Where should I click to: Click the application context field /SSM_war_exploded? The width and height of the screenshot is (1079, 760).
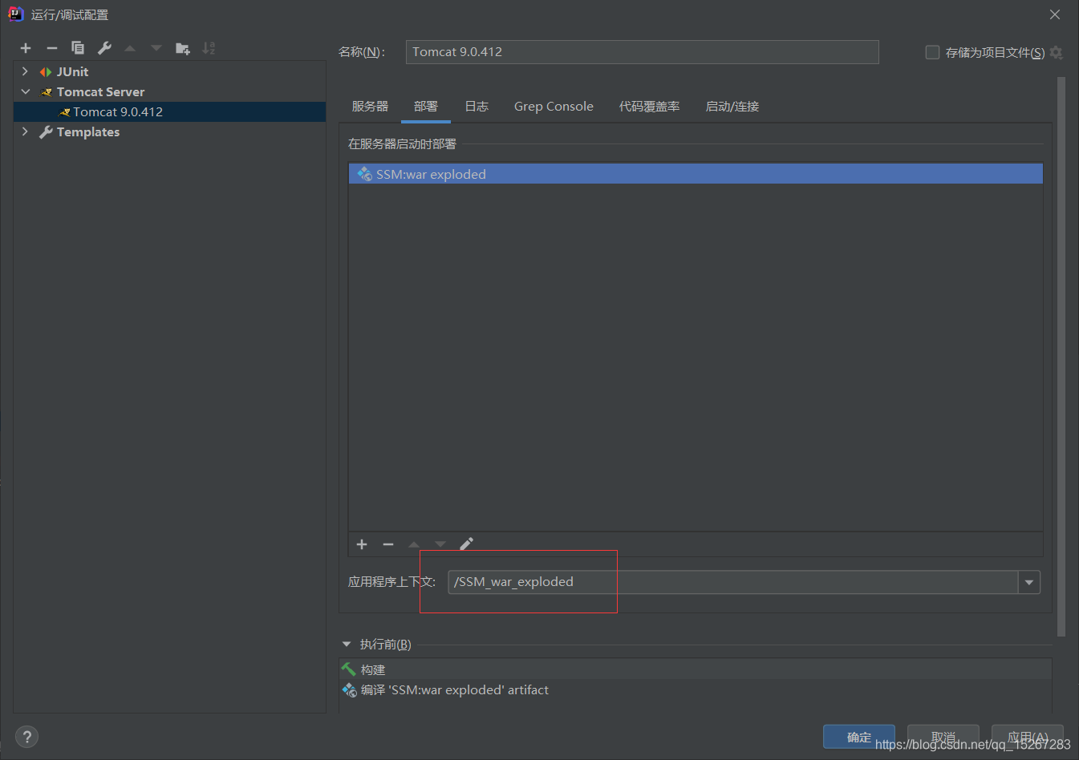[x=733, y=582]
